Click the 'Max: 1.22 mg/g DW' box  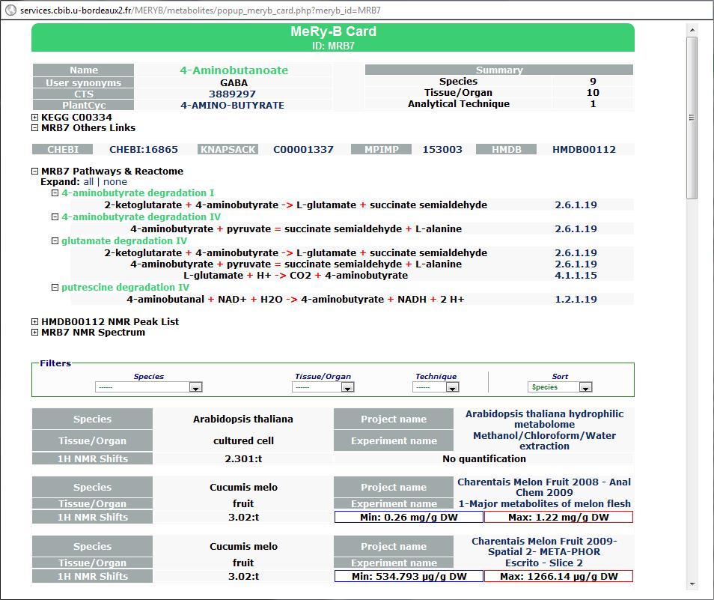coord(559,517)
